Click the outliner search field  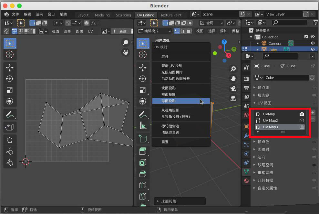click(289, 23)
